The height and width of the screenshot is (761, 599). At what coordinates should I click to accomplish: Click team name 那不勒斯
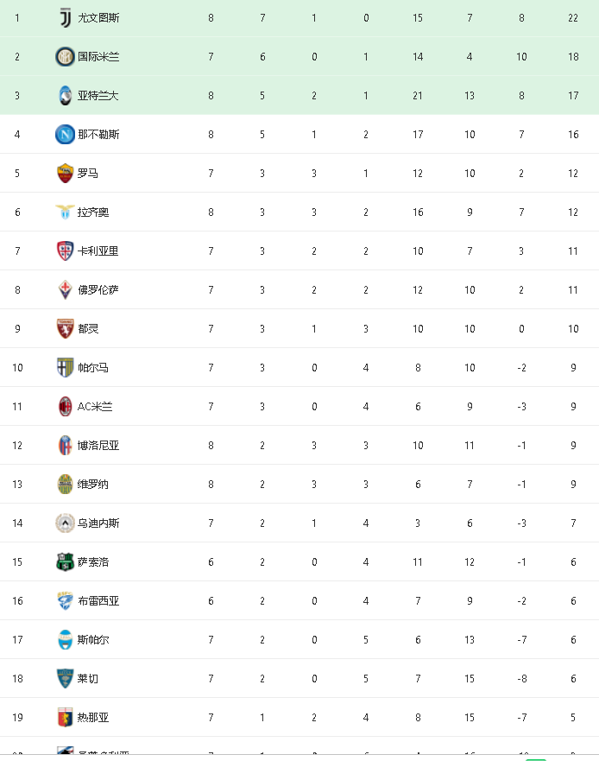point(98,135)
